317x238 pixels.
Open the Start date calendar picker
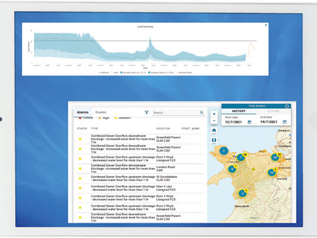(250, 122)
